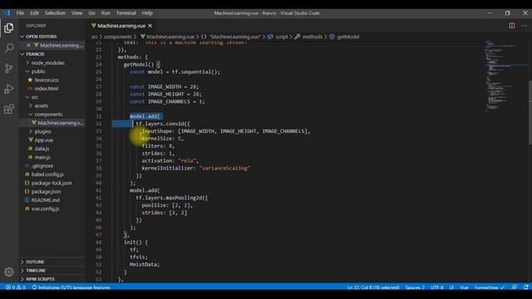532x299 pixels.
Task: Open the Go menu
Action: [92, 13]
